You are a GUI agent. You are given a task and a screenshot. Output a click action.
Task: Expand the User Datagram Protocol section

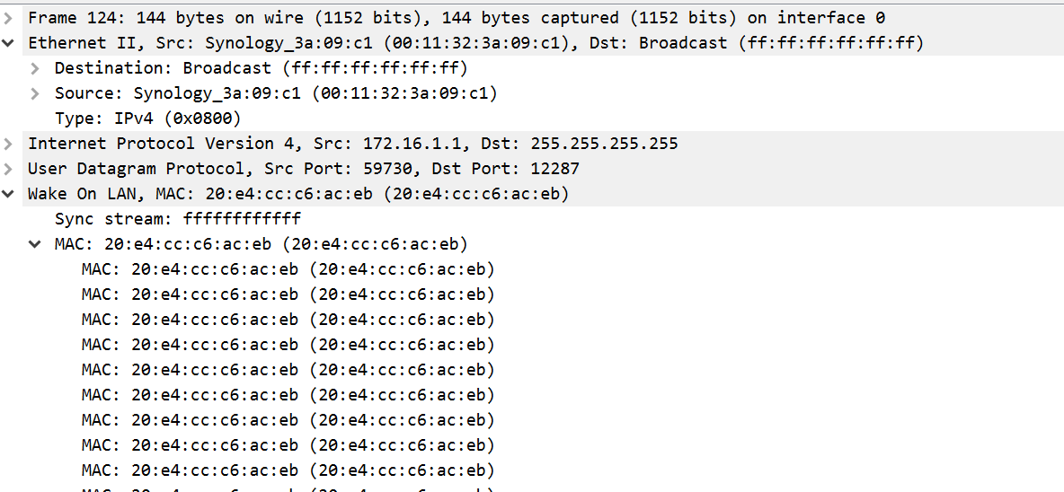point(7,169)
